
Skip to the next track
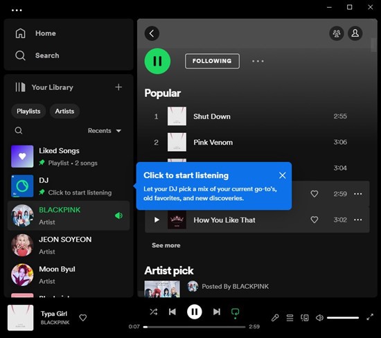click(217, 312)
